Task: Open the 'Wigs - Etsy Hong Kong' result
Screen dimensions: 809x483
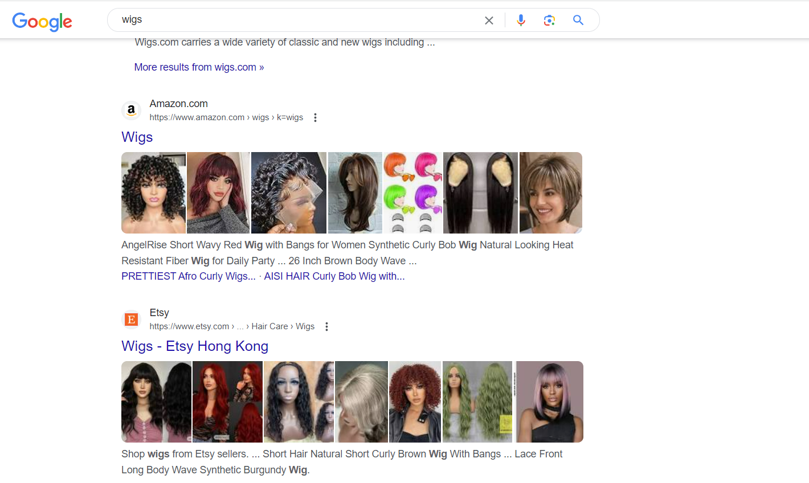Action: [x=195, y=346]
